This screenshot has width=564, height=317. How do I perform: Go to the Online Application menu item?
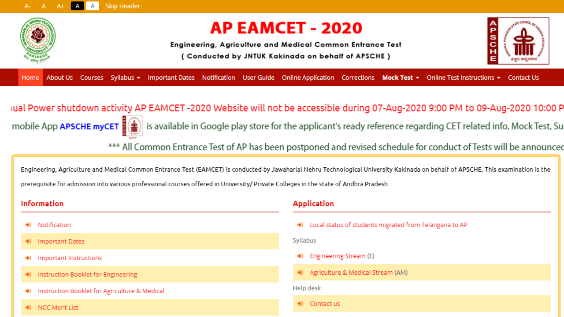(x=308, y=77)
